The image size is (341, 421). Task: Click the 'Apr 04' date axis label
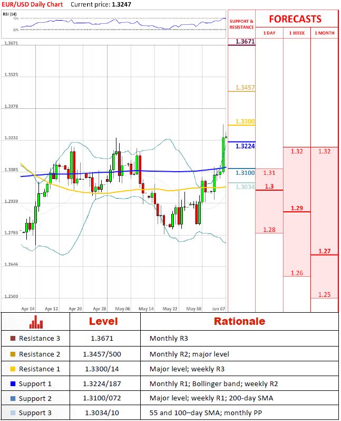tap(28, 309)
